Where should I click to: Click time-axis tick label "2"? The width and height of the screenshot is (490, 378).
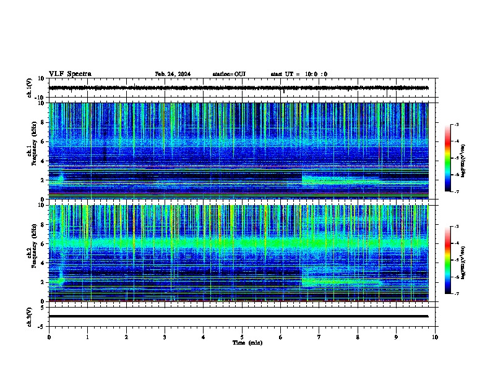pos(126,337)
